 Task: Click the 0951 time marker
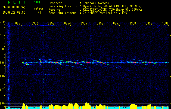[18, 23]
